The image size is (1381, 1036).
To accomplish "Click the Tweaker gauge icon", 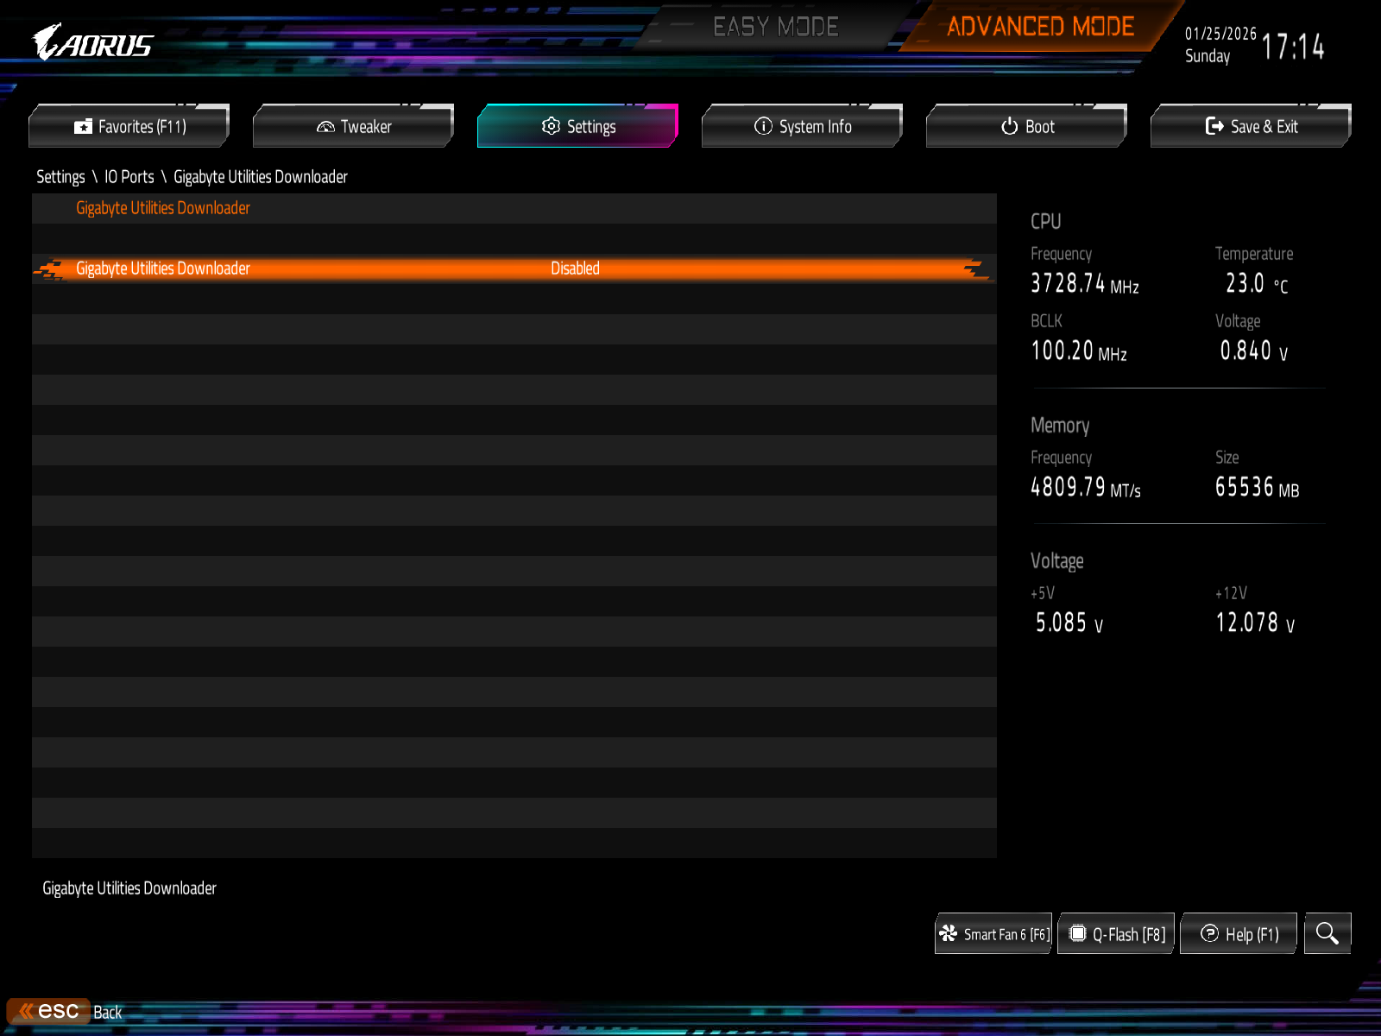I will (x=325, y=127).
